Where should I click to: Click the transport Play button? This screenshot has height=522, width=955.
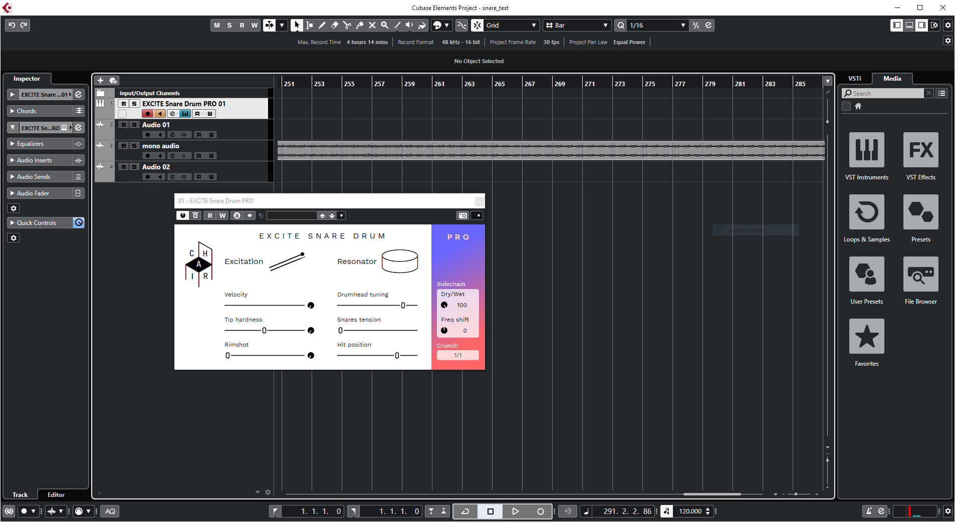pos(515,511)
